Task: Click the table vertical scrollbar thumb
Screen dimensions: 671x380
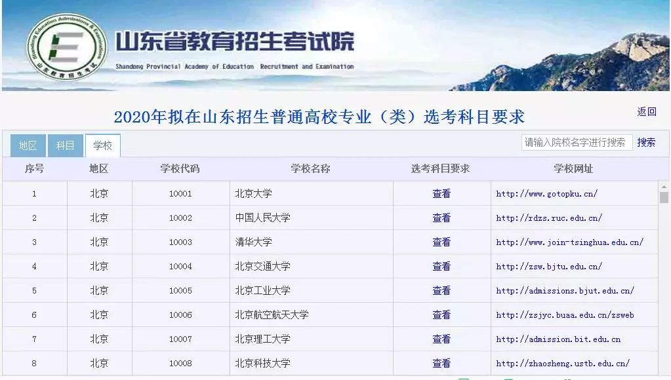Action: pyautogui.click(x=664, y=197)
